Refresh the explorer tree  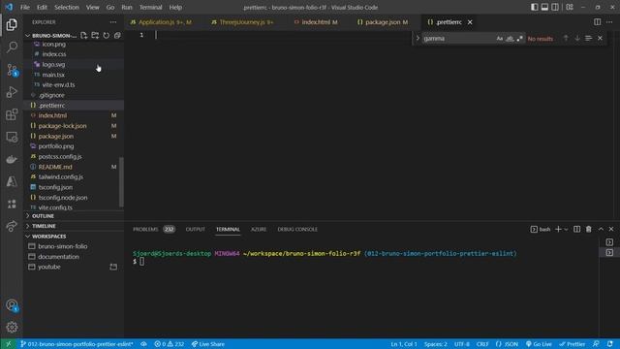click(106, 36)
